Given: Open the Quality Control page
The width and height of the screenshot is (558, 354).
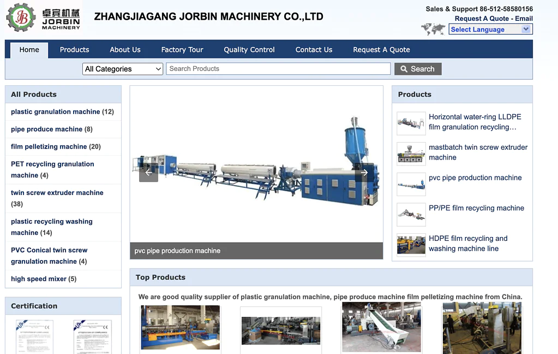Looking at the screenshot, I should point(249,50).
